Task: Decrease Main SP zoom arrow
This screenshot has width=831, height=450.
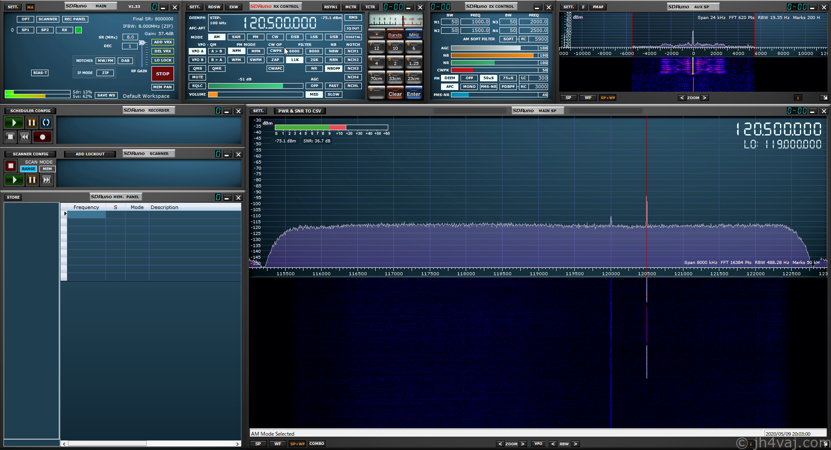Action: [500, 444]
